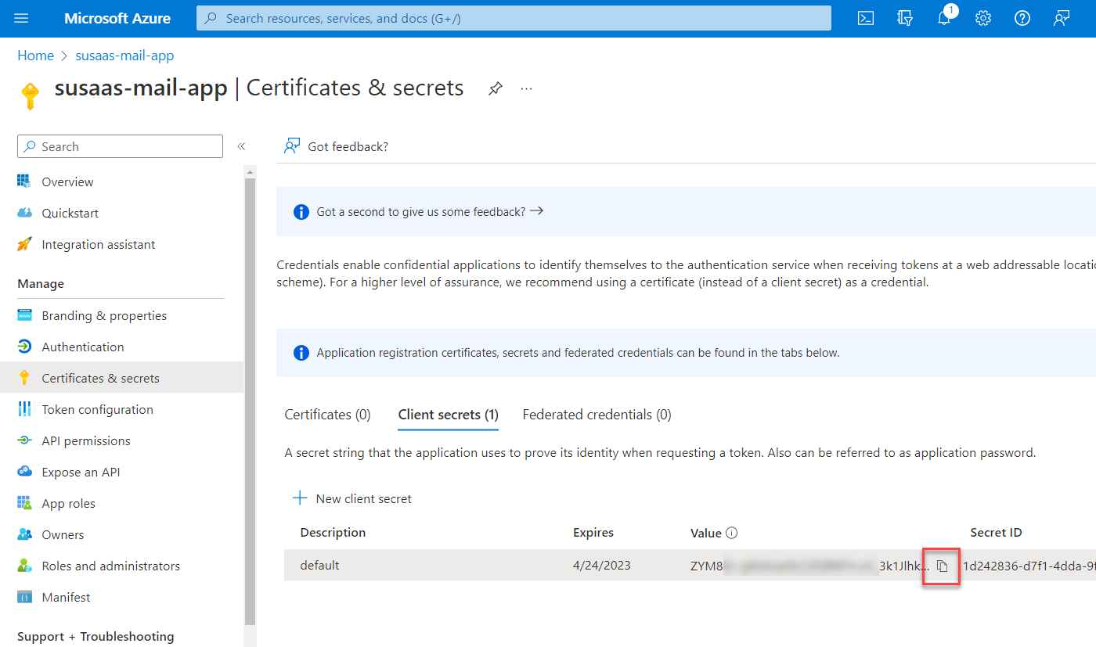Image resolution: width=1096 pixels, height=647 pixels.
Task: Focus the sidebar Search field
Action: [120, 146]
